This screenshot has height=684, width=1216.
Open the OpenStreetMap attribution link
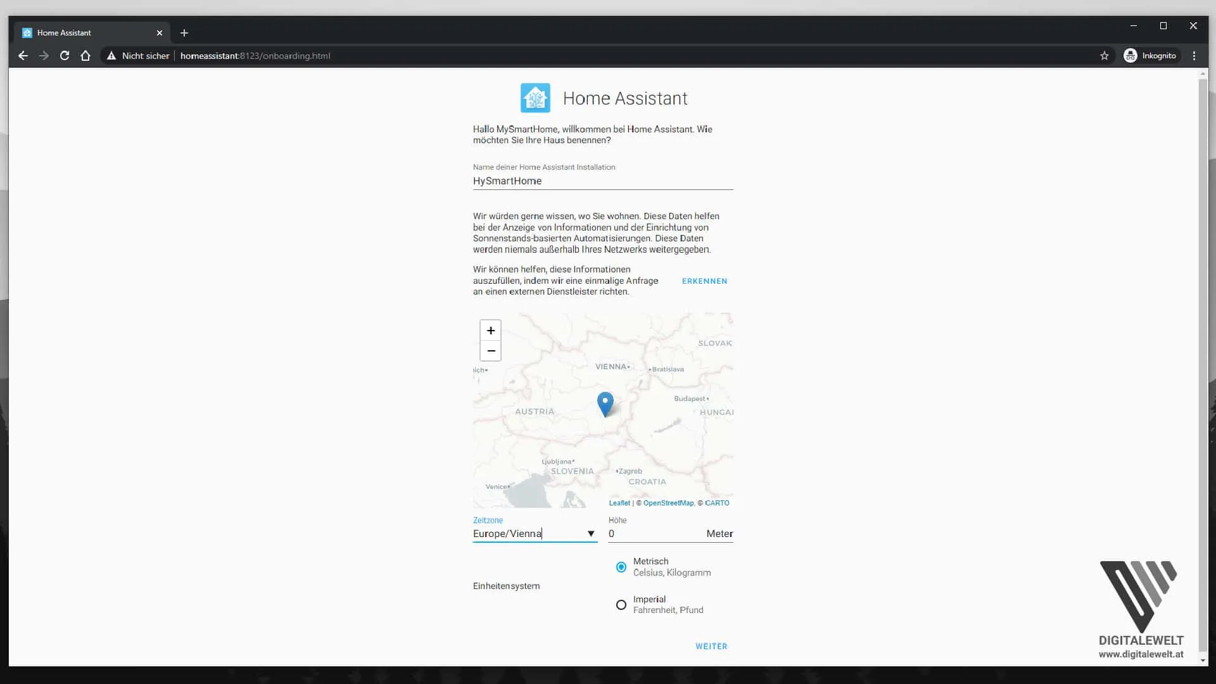[x=668, y=503]
